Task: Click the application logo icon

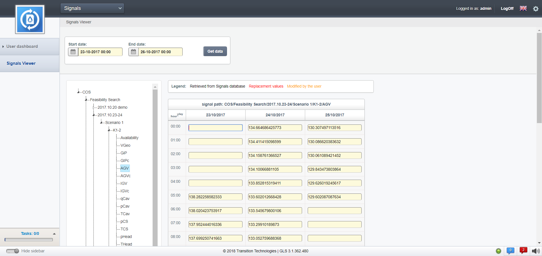Action: (30, 19)
